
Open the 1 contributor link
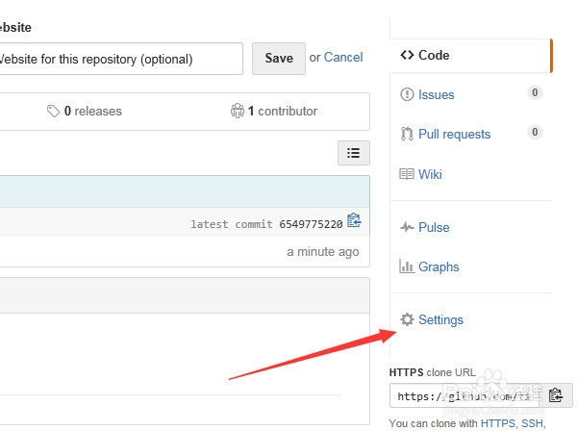click(x=283, y=111)
